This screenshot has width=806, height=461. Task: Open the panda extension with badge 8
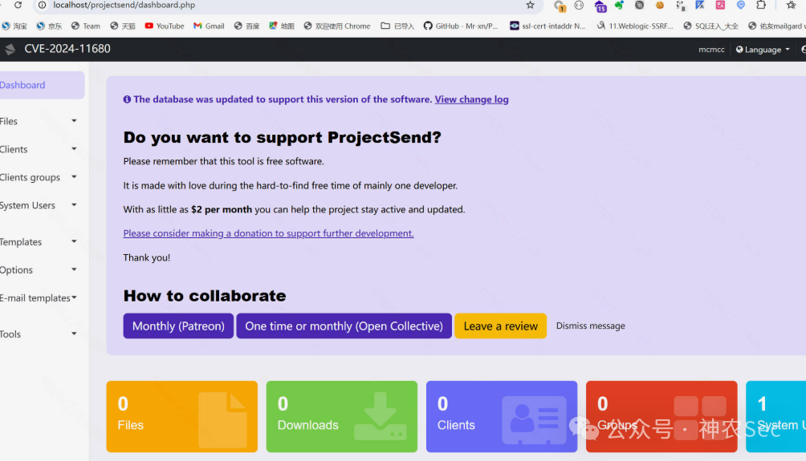coord(680,6)
